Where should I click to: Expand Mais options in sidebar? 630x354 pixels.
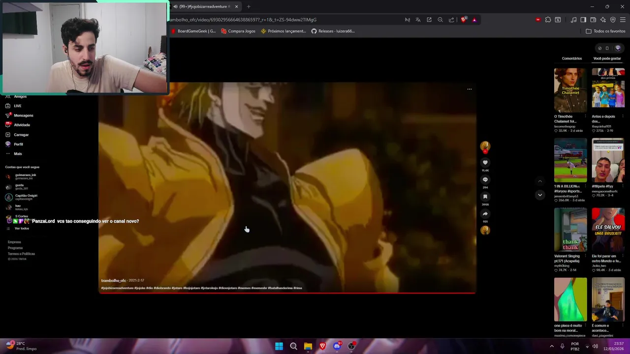tap(14, 154)
